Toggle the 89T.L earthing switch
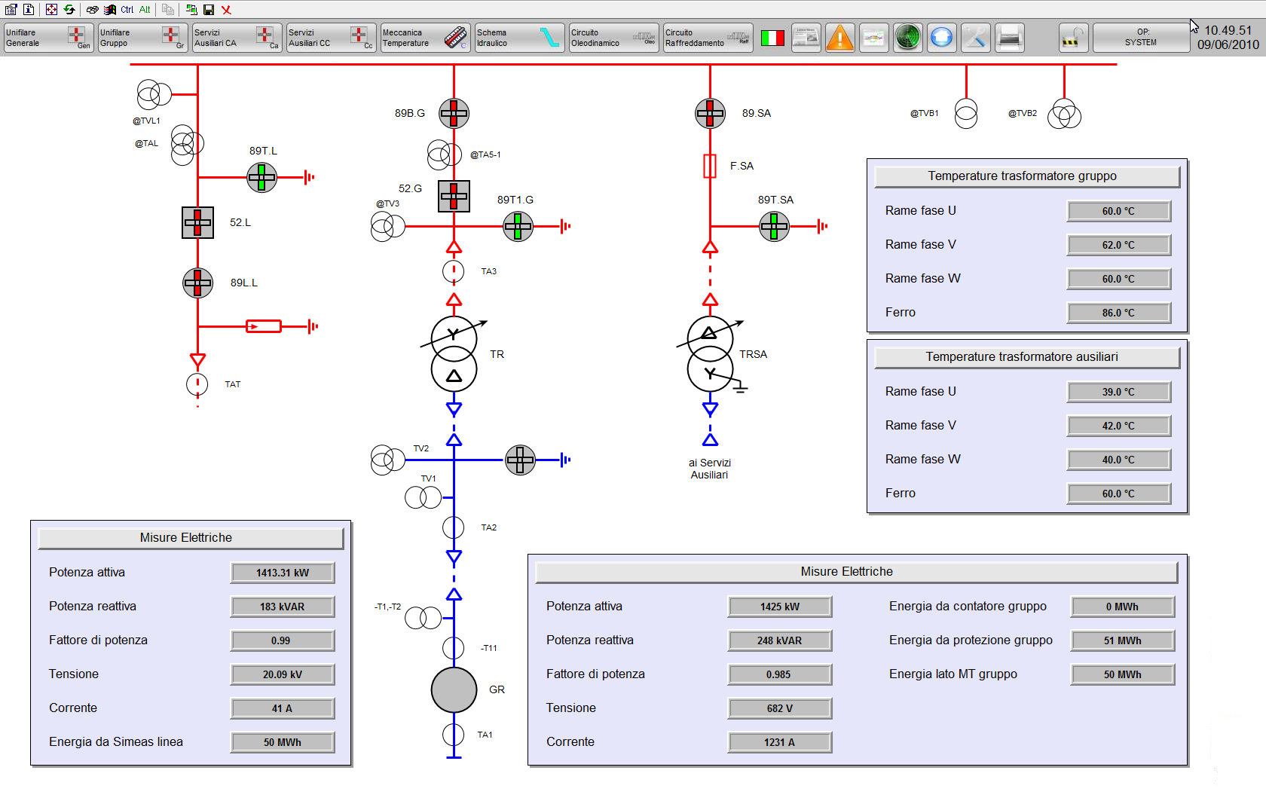This screenshot has width=1266, height=810. [261, 178]
